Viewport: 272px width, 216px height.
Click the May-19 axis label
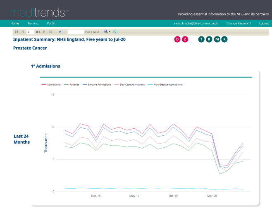coord(134,196)
